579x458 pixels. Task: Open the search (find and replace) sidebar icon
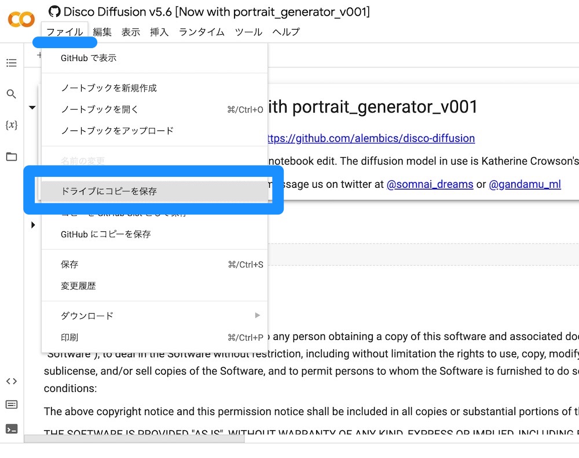coord(12,94)
